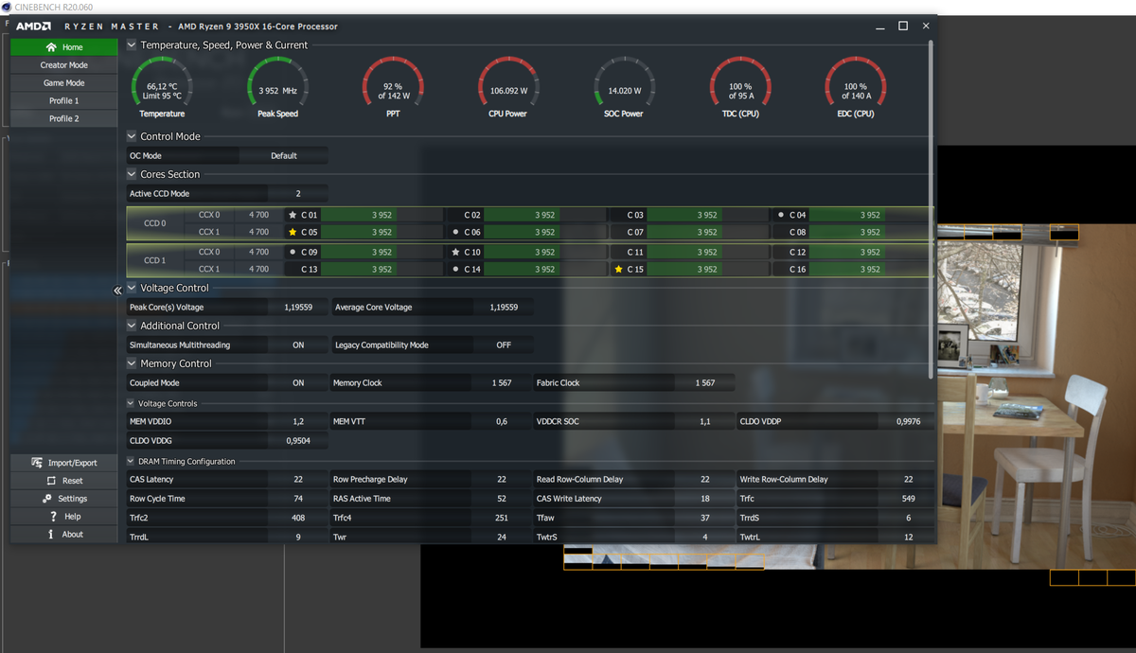
Task: Open Profile 1 tab
Action: (64, 101)
